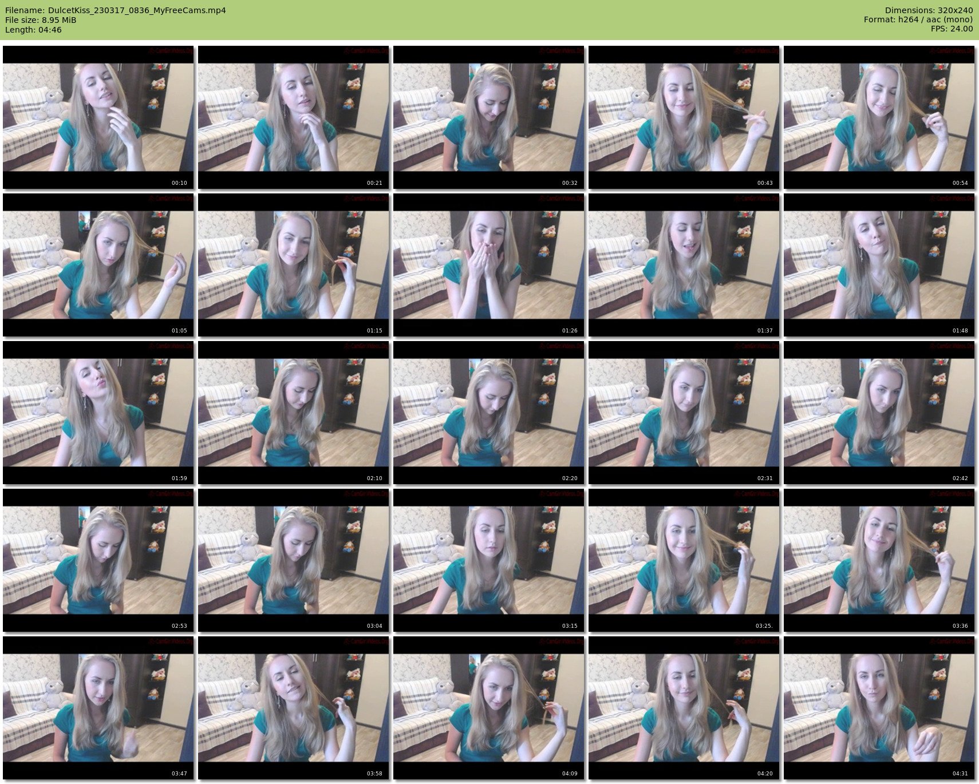Click the frame timestamped 01:05
Viewport: 979px width, 784px height.
[x=98, y=265]
